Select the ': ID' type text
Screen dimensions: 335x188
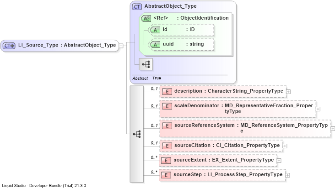190,29
